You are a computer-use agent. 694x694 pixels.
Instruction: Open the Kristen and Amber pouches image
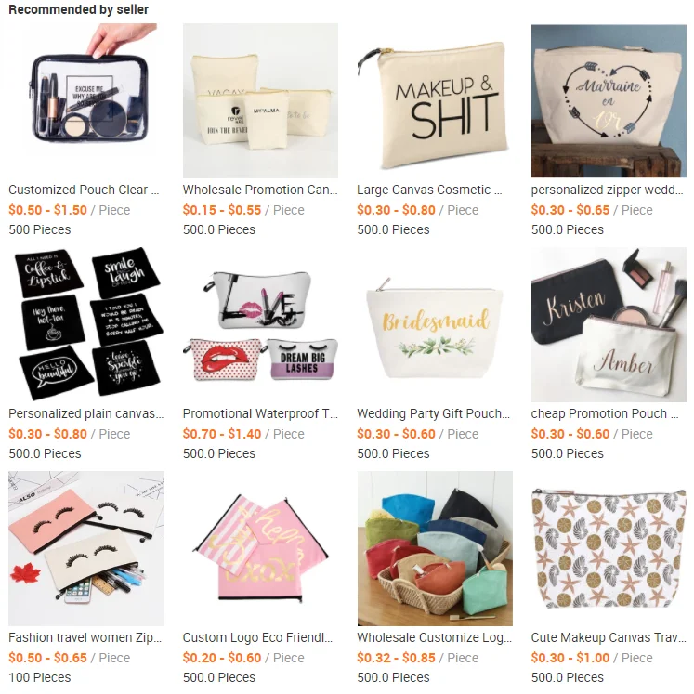pyautogui.click(x=609, y=324)
